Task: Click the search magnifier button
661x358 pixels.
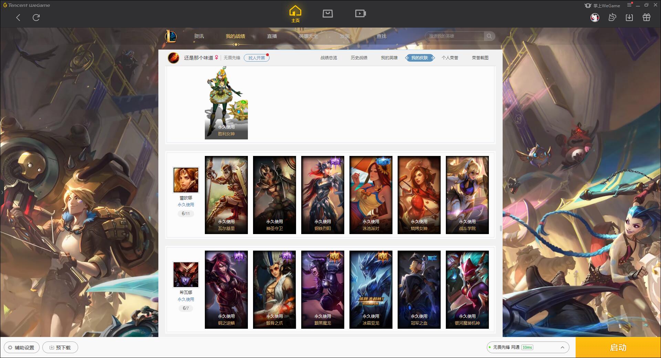Action: click(489, 36)
